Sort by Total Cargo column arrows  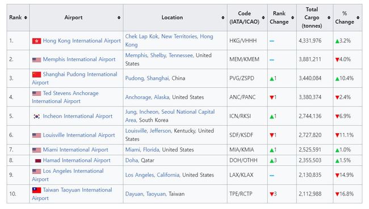coord(329,18)
